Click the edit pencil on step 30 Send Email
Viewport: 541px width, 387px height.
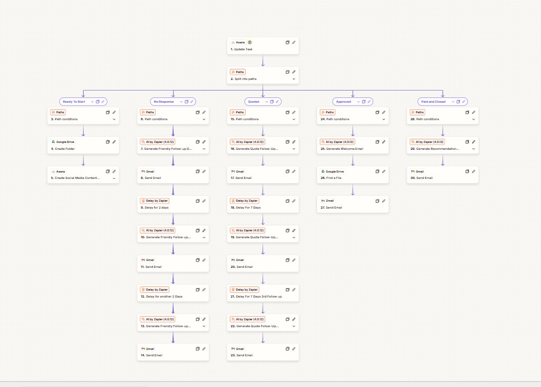click(x=474, y=172)
